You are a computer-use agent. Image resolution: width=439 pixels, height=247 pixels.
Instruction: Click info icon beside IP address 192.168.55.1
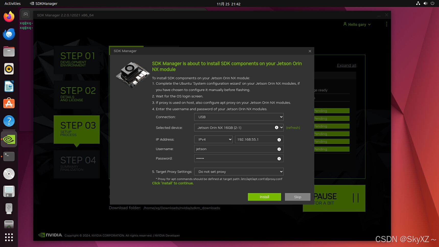(x=279, y=140)
